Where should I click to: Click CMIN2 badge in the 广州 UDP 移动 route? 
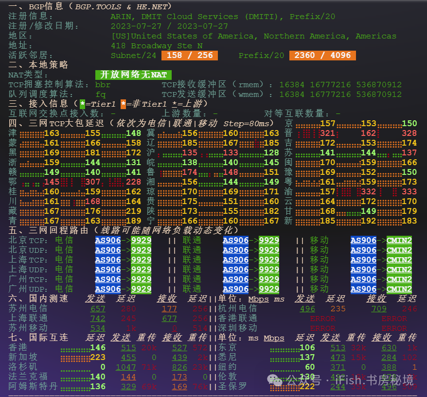pyautogui.click(x=399, y=289)
